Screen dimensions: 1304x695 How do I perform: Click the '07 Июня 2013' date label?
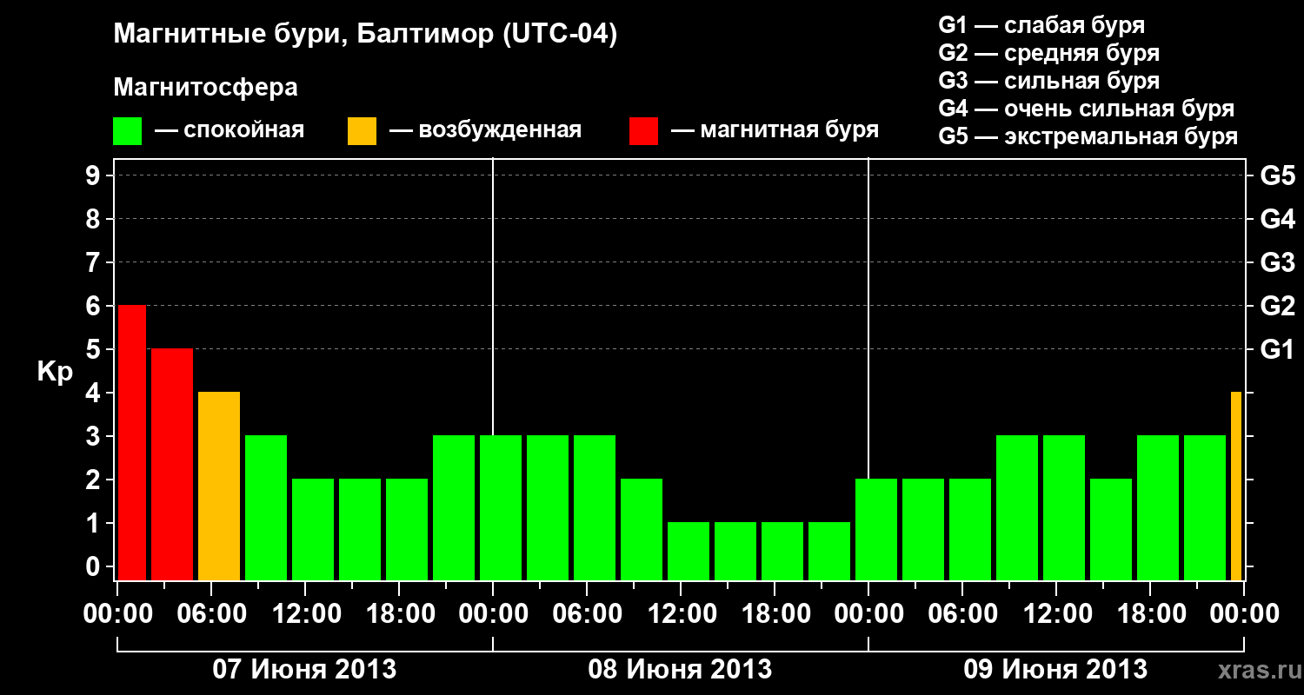tap(304, 669)
